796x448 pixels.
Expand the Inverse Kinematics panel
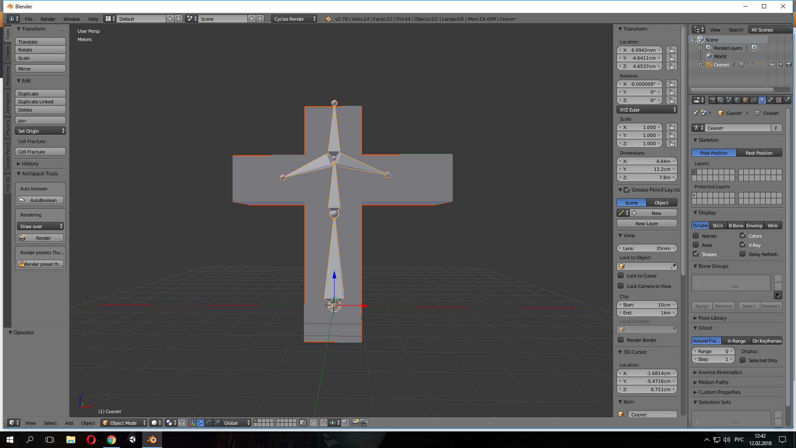coord(720,372)
